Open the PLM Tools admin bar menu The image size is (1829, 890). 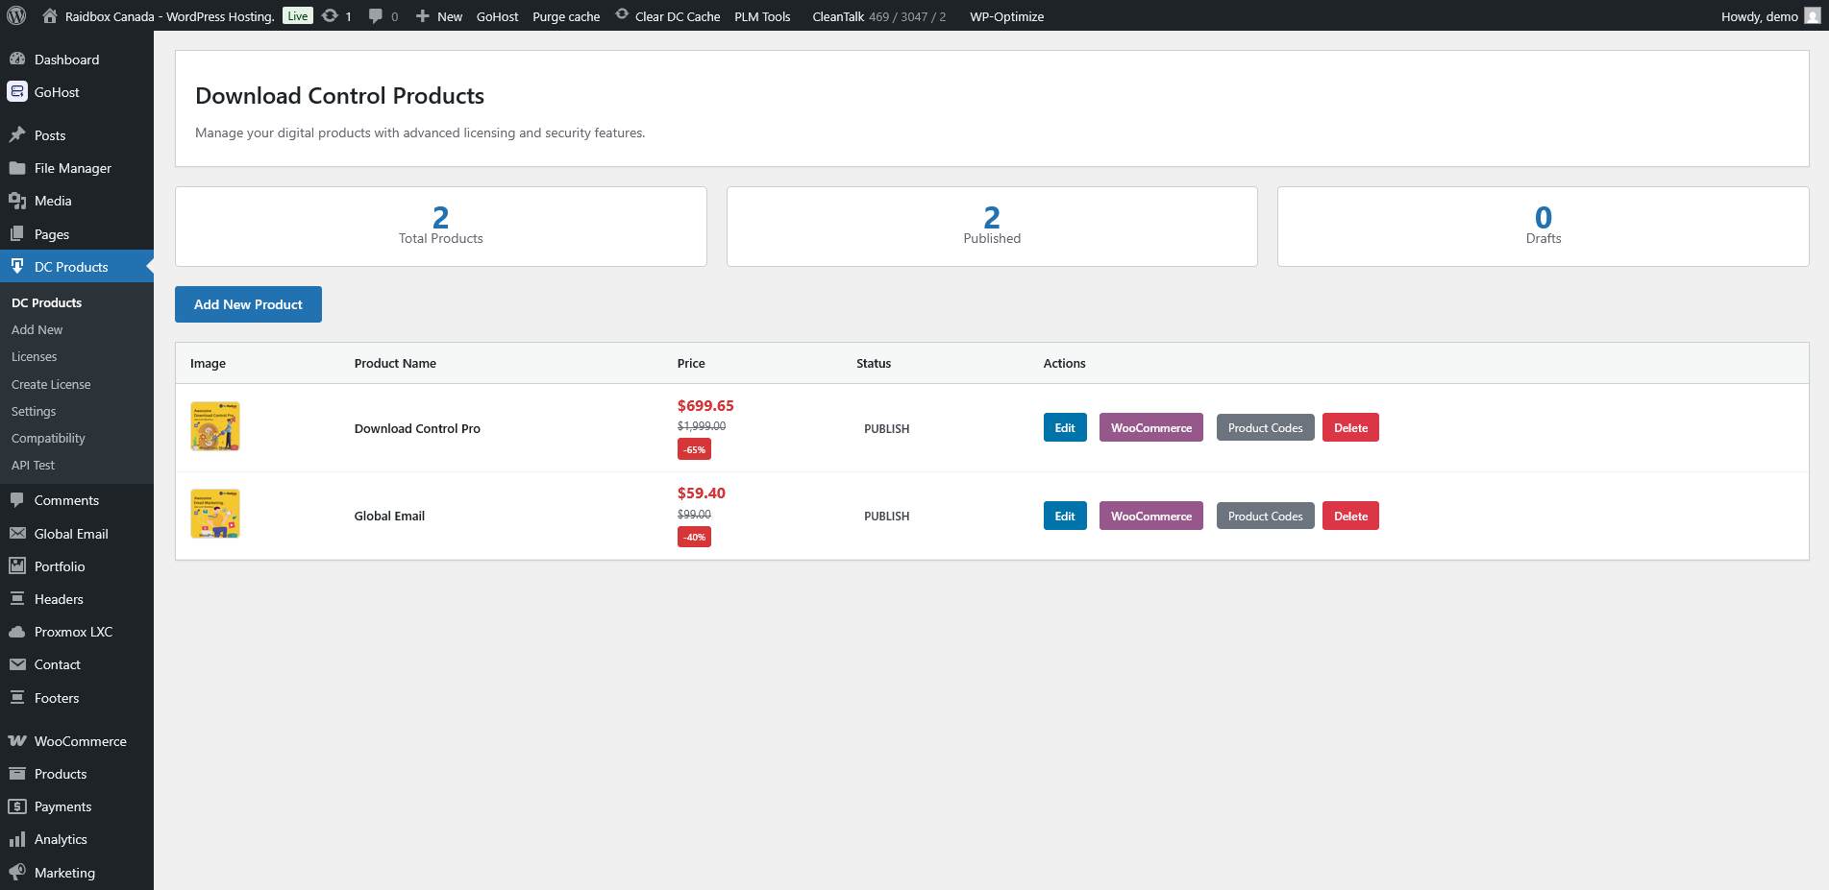(x=762, y=16)
